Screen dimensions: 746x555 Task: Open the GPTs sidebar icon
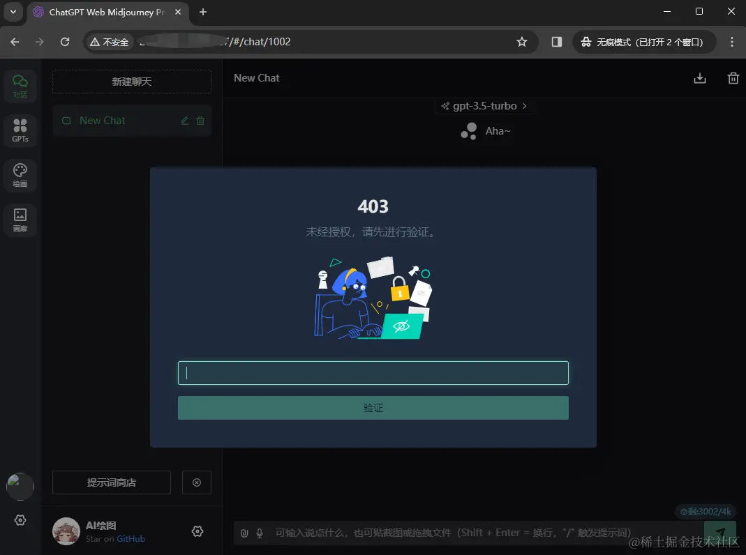[x=20, y=130]
